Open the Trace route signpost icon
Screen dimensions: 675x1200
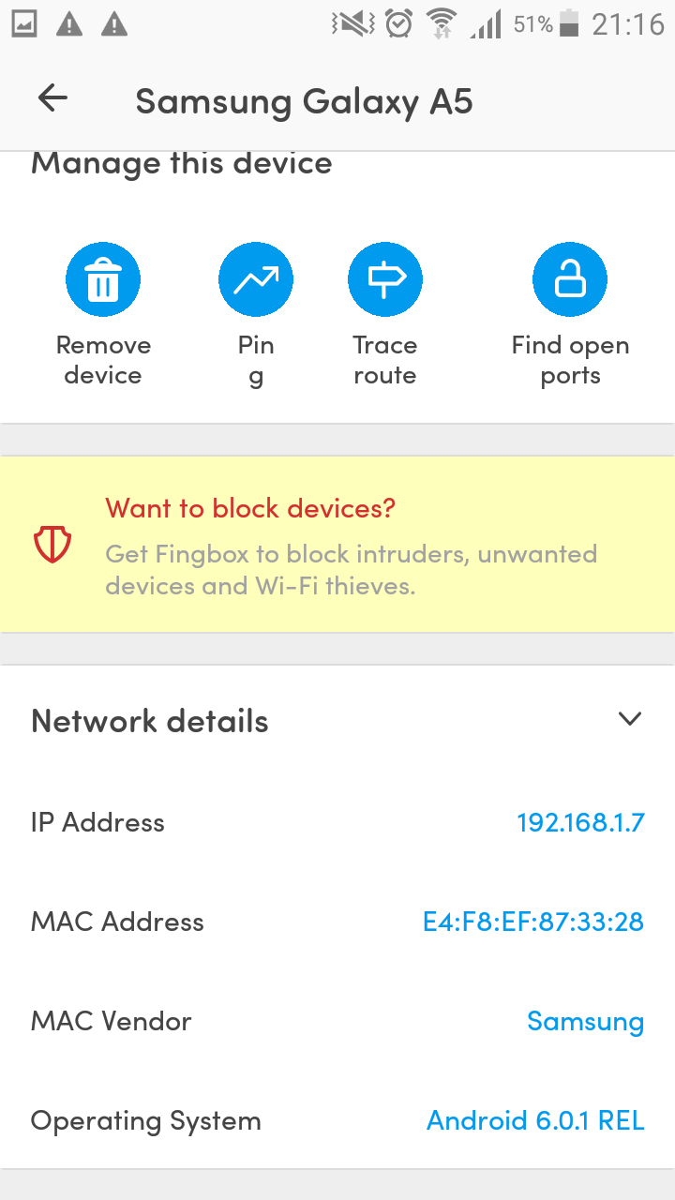coord(385,279)
